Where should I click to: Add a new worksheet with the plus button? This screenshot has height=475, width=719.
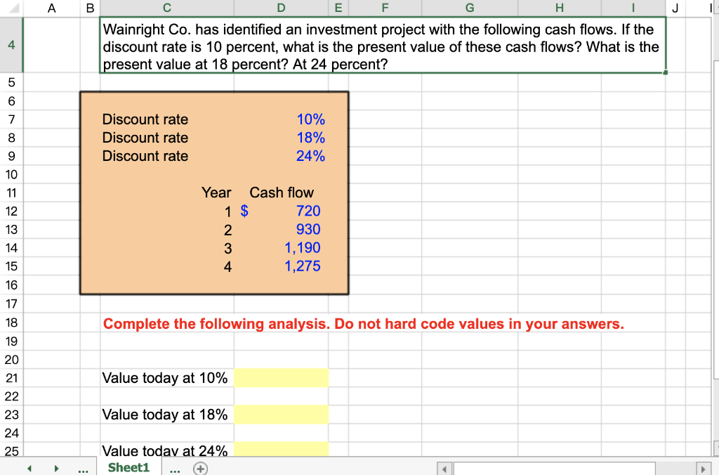coord(199,467)
